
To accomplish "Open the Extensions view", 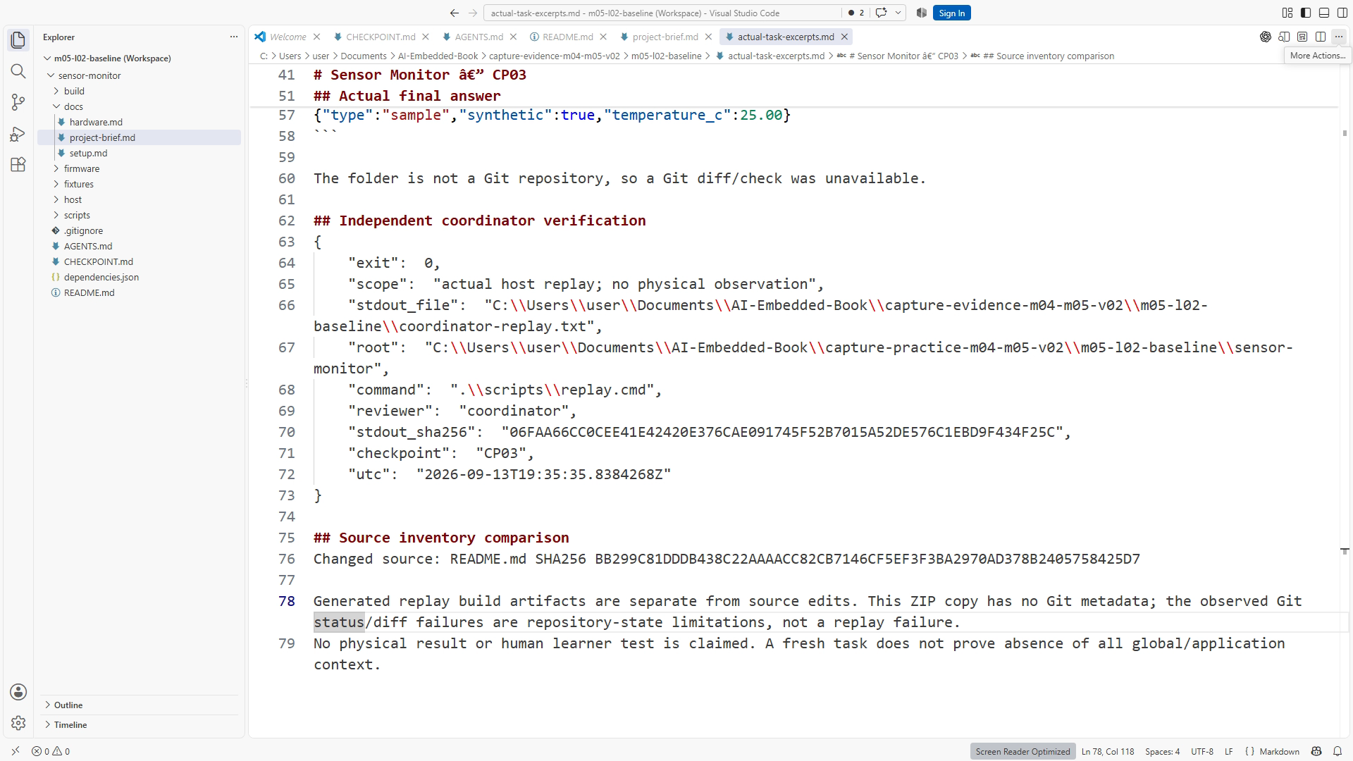I will pyautogui.click(x=18, y=164).
